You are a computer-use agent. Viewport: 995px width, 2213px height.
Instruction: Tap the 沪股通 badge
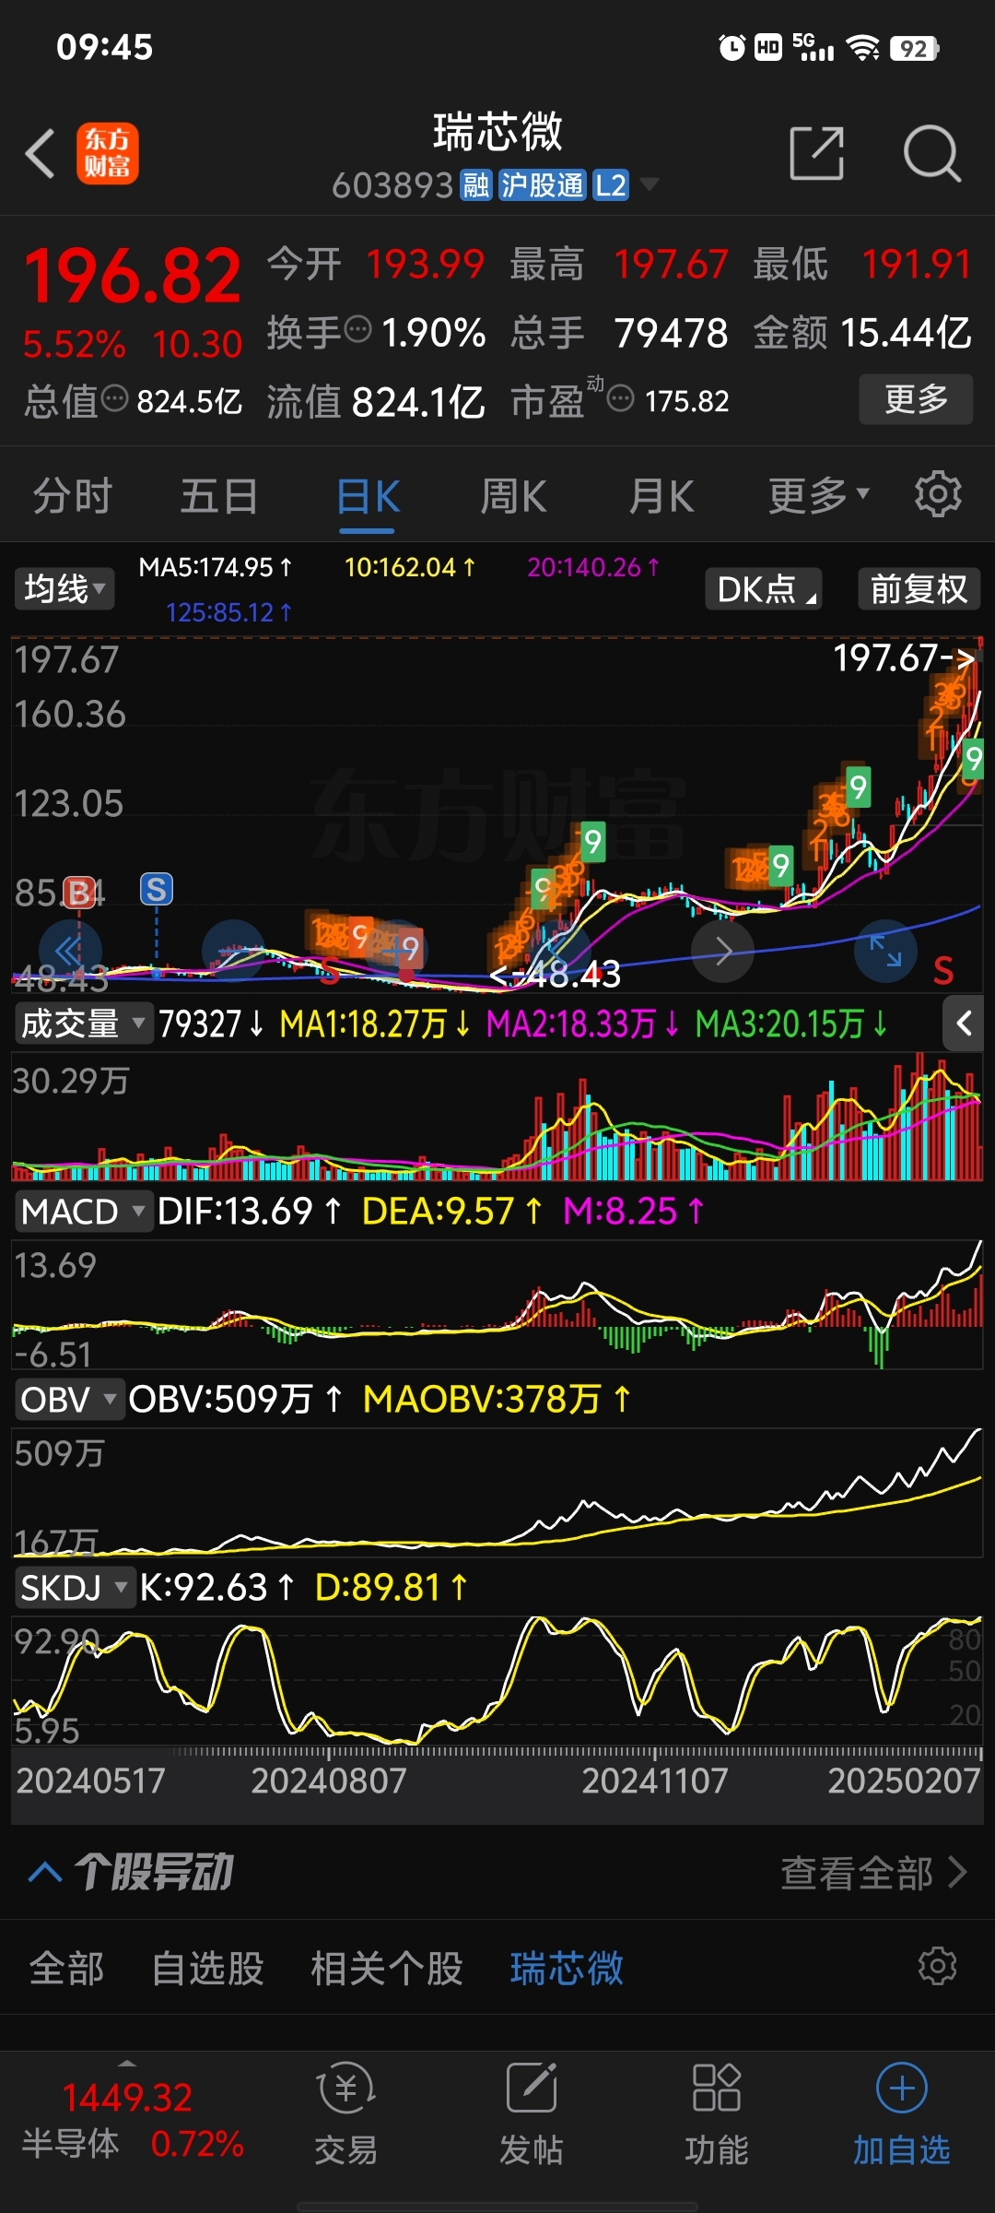pyautogui.click(x=542, y=185)
